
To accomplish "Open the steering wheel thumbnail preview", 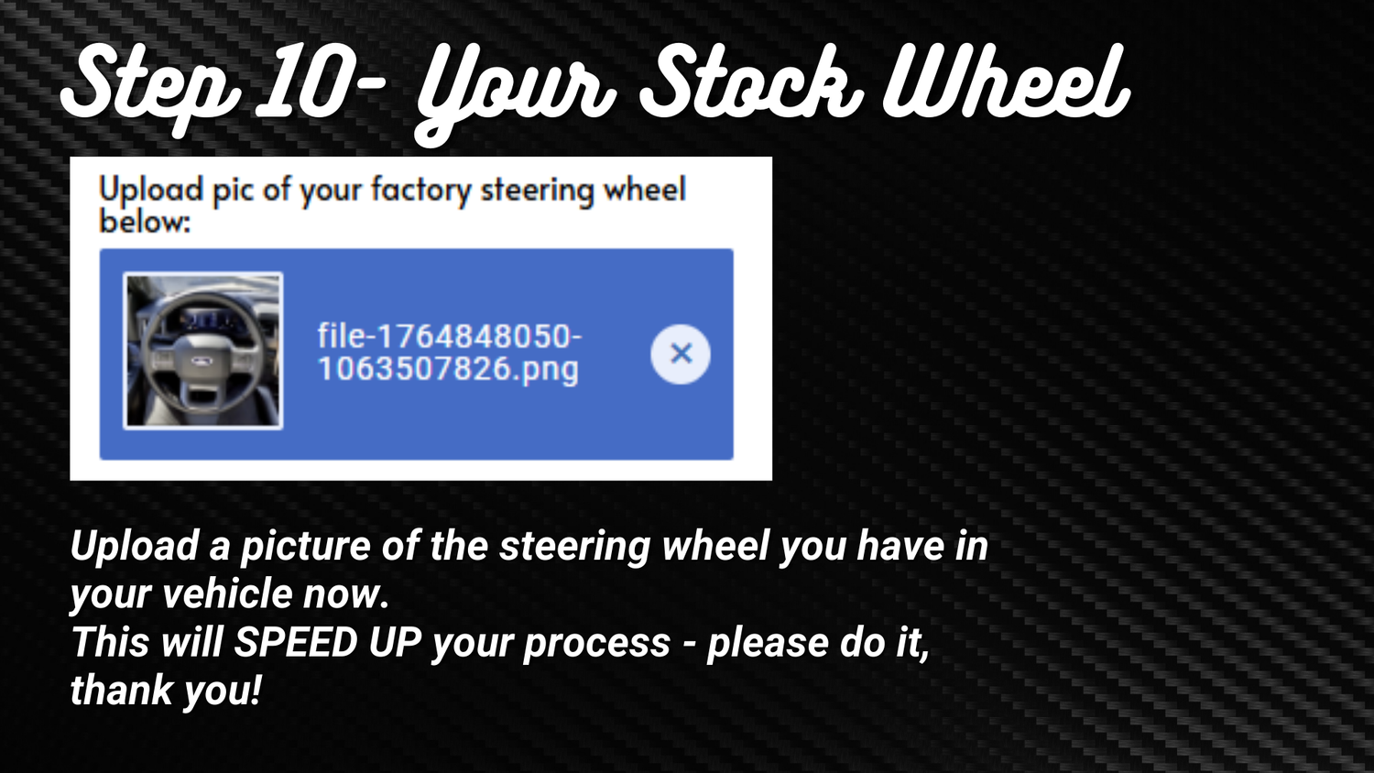I will [x=202, y=351].
